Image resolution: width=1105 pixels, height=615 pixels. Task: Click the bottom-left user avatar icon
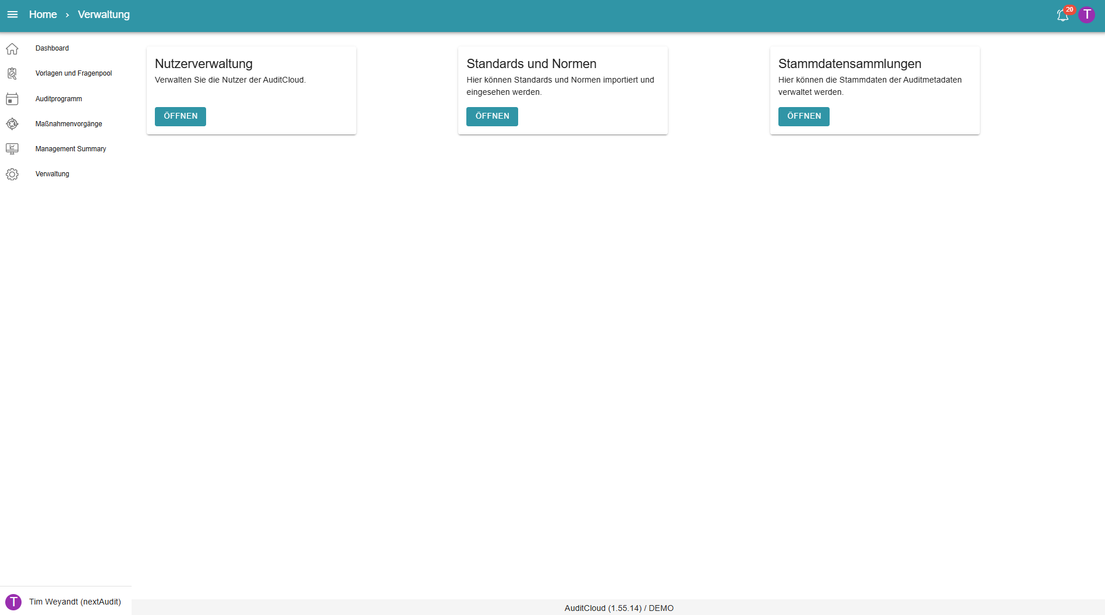[x=13, y=602]
